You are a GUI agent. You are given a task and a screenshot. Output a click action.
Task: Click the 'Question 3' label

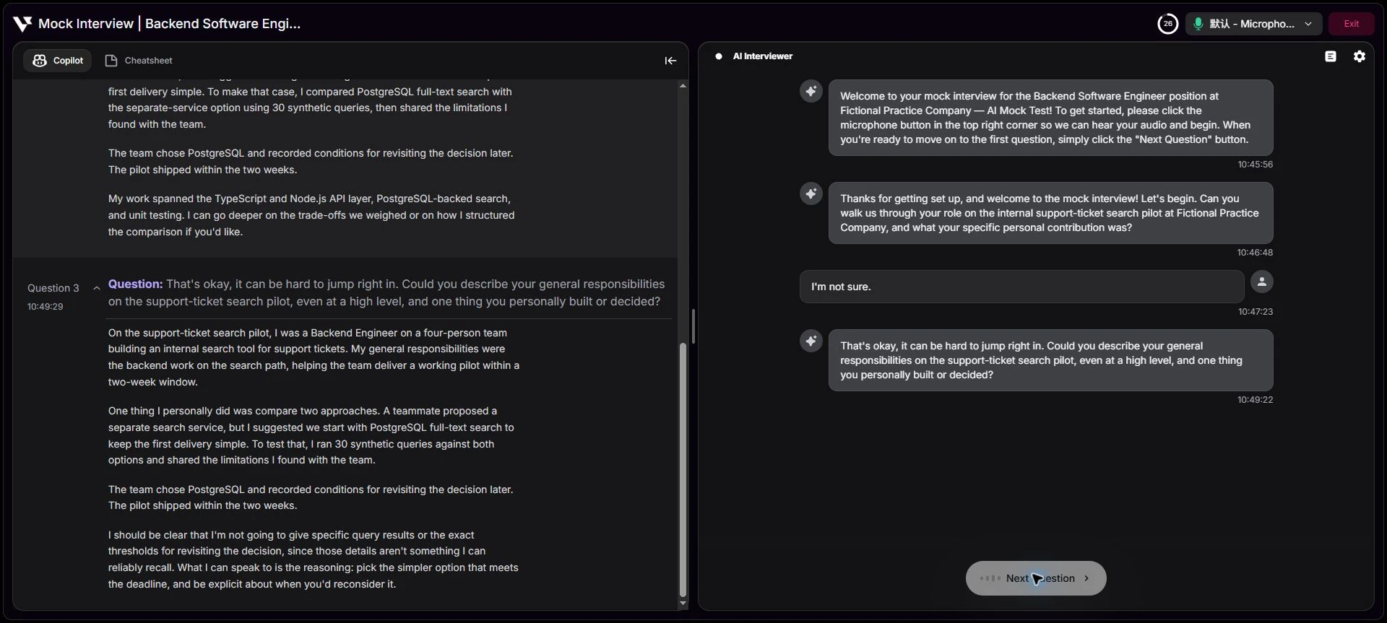(x=53, y=288)
